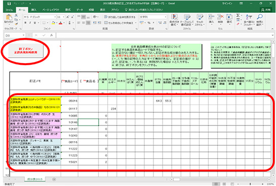
Task: Toggle Italic formatting
Action: (30, 23)
